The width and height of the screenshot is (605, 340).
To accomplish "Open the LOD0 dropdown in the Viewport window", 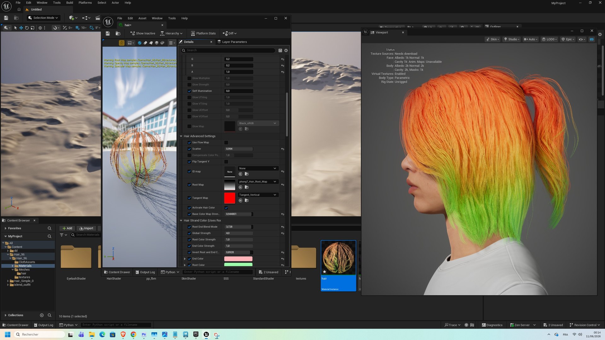I will 549,39.
